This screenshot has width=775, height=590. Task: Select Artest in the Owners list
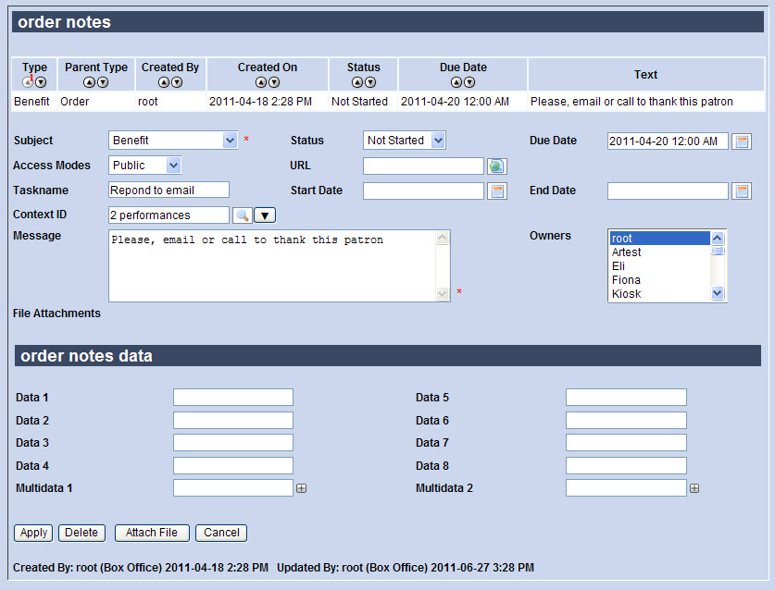pyautogui.click(x=660, y=252)
